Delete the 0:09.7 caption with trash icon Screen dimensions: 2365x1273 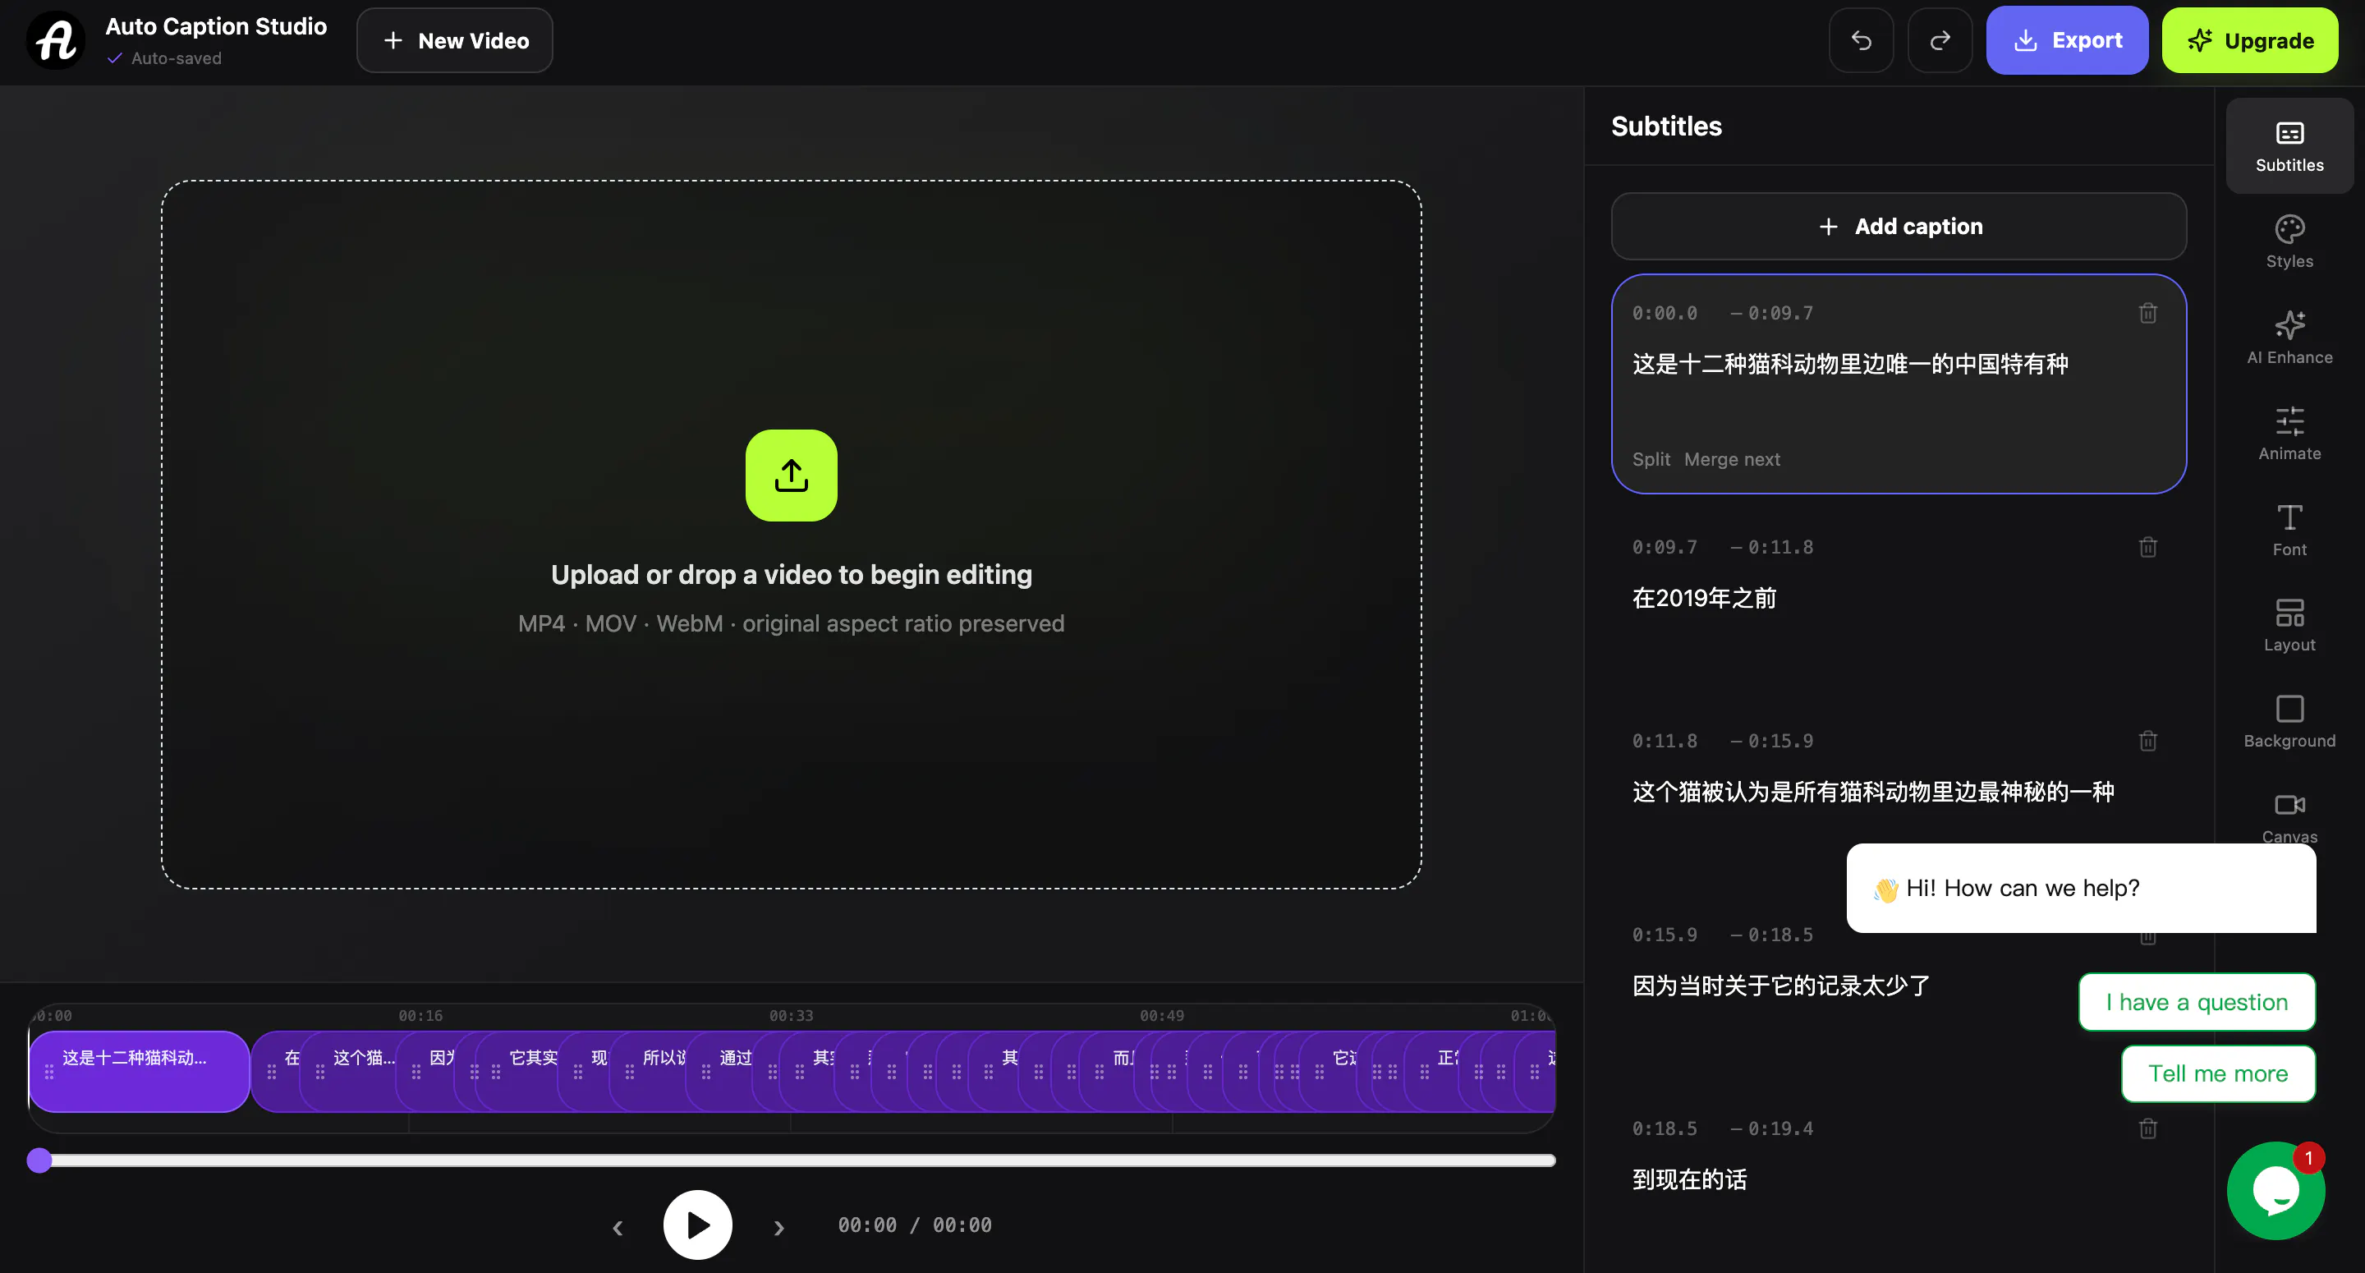pos(2147,548)
